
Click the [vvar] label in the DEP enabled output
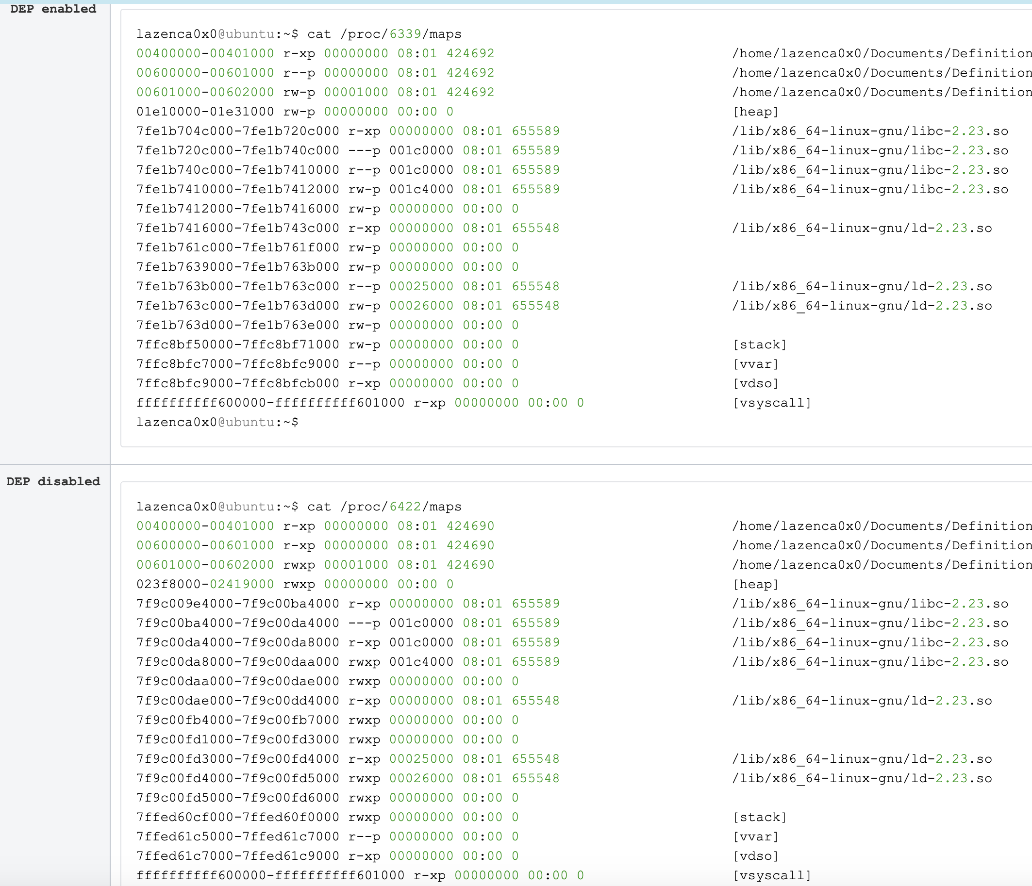[755, 364]
